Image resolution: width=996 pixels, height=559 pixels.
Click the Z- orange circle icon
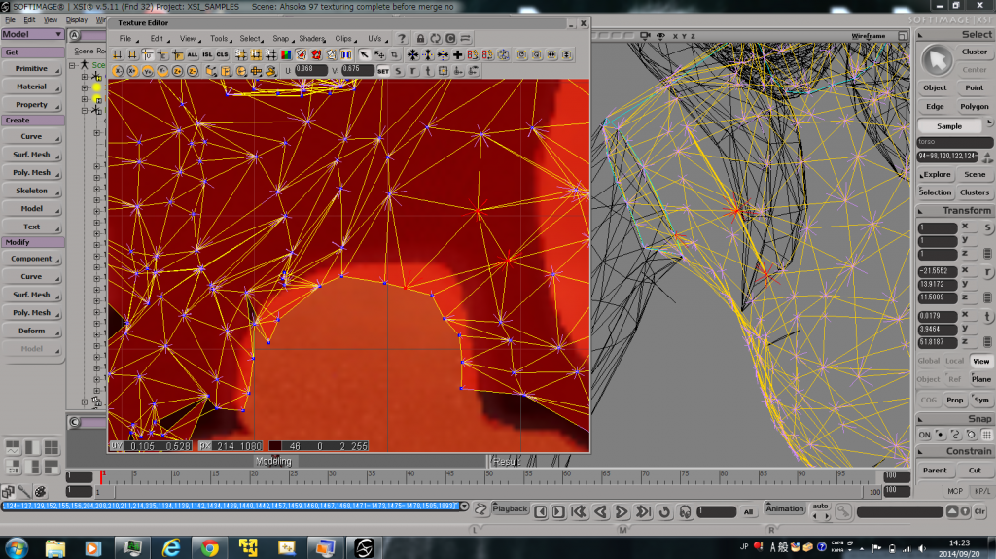193,71
